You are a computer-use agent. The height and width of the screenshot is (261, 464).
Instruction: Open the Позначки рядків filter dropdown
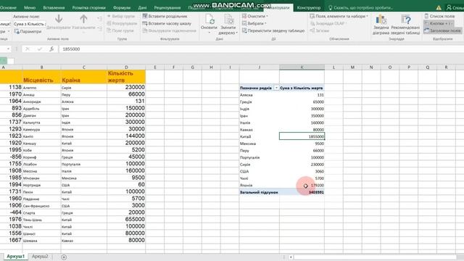[276, 88]
